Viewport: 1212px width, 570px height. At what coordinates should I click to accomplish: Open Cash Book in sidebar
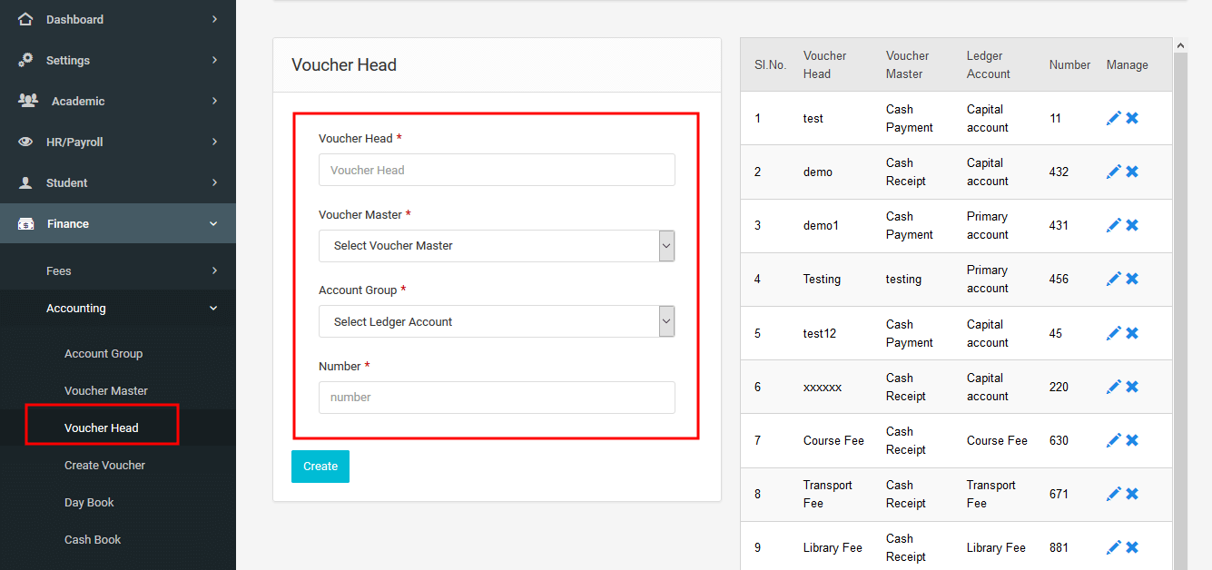[x=93, y=540]
